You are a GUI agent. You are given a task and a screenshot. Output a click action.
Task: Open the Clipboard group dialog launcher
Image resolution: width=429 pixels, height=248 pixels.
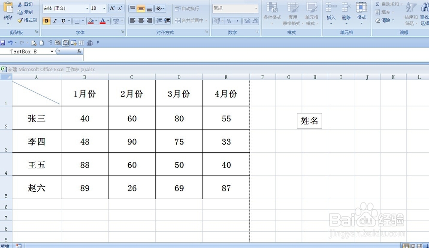click(x=36, y=32)
